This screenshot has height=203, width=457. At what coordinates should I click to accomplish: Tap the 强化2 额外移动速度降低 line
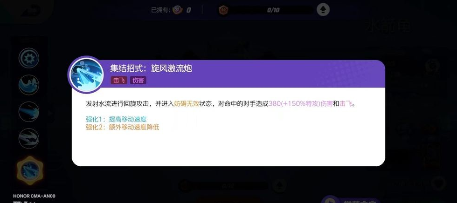pyautogui.click(x=122, y=127)
